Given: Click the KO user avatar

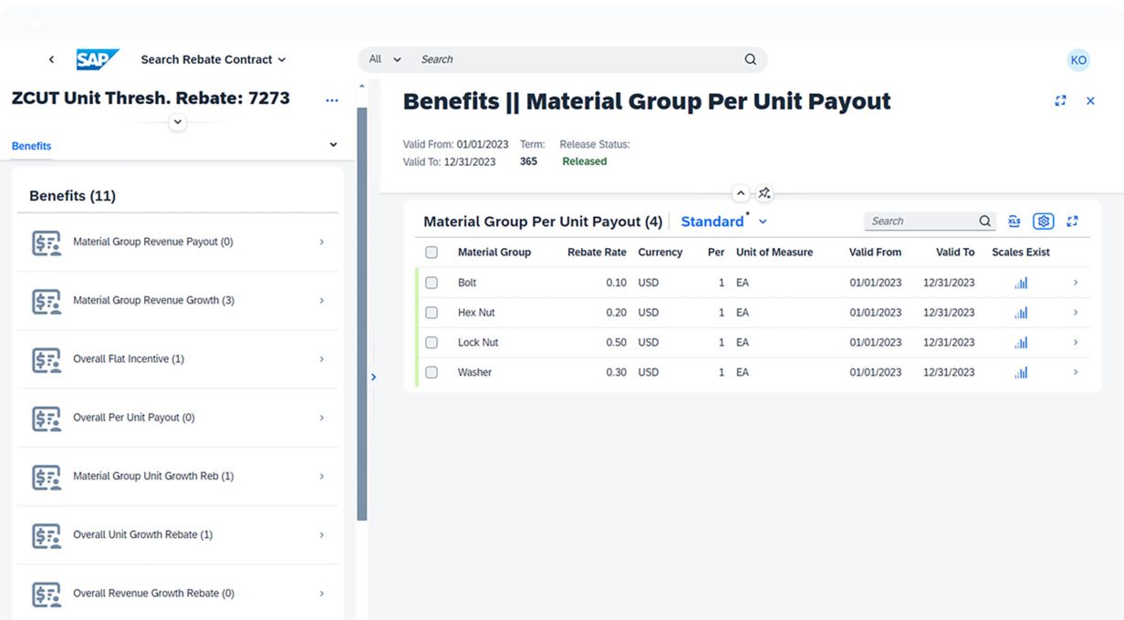Looking at the screenshot, I should click(1078, 60).
